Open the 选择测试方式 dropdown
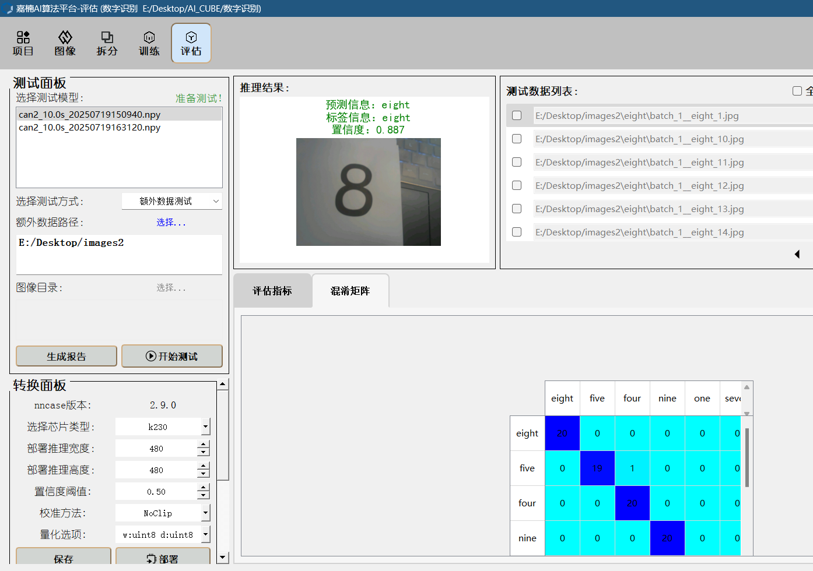This screenshot has width=813, height=571. 172,201
